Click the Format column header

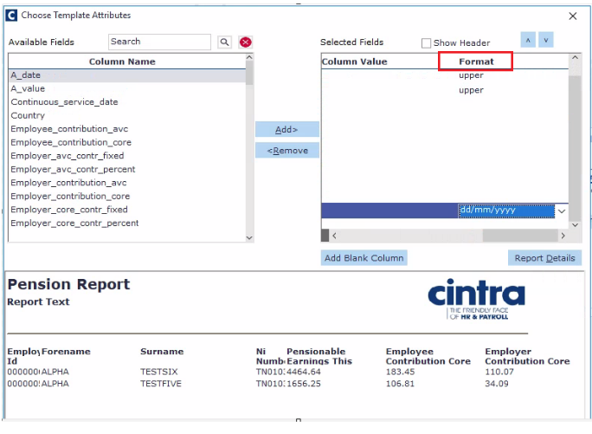pos(476,62)
